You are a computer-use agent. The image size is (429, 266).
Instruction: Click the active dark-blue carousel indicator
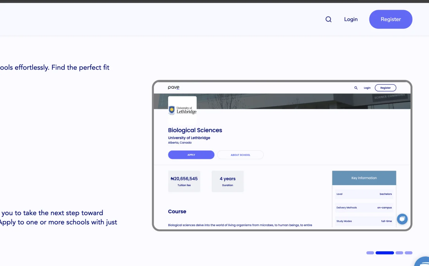[385, 253]
